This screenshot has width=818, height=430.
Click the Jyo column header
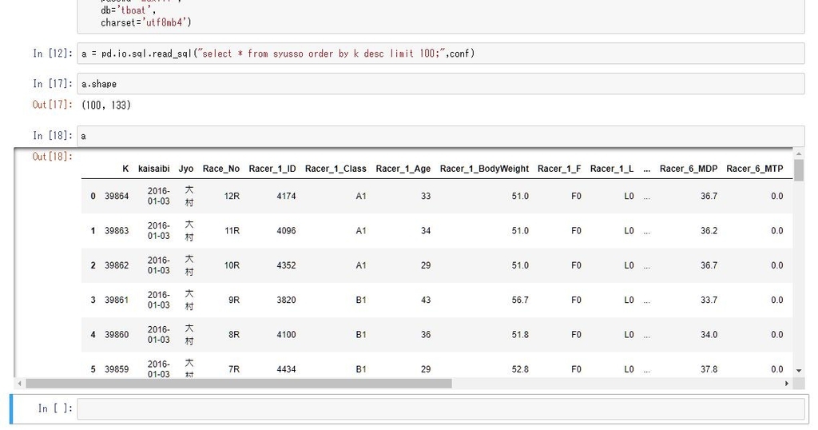pos(185,169)
